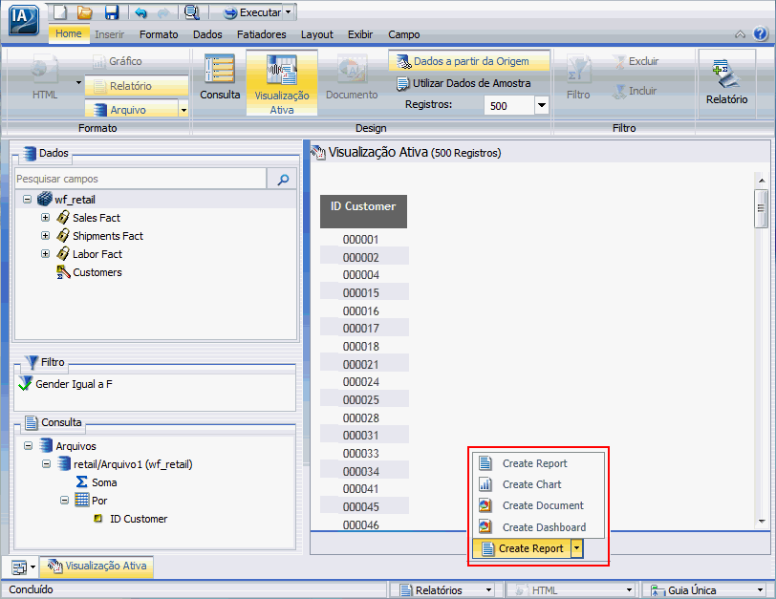
Task: Open the IA application menu button
Action: [23, 20]
